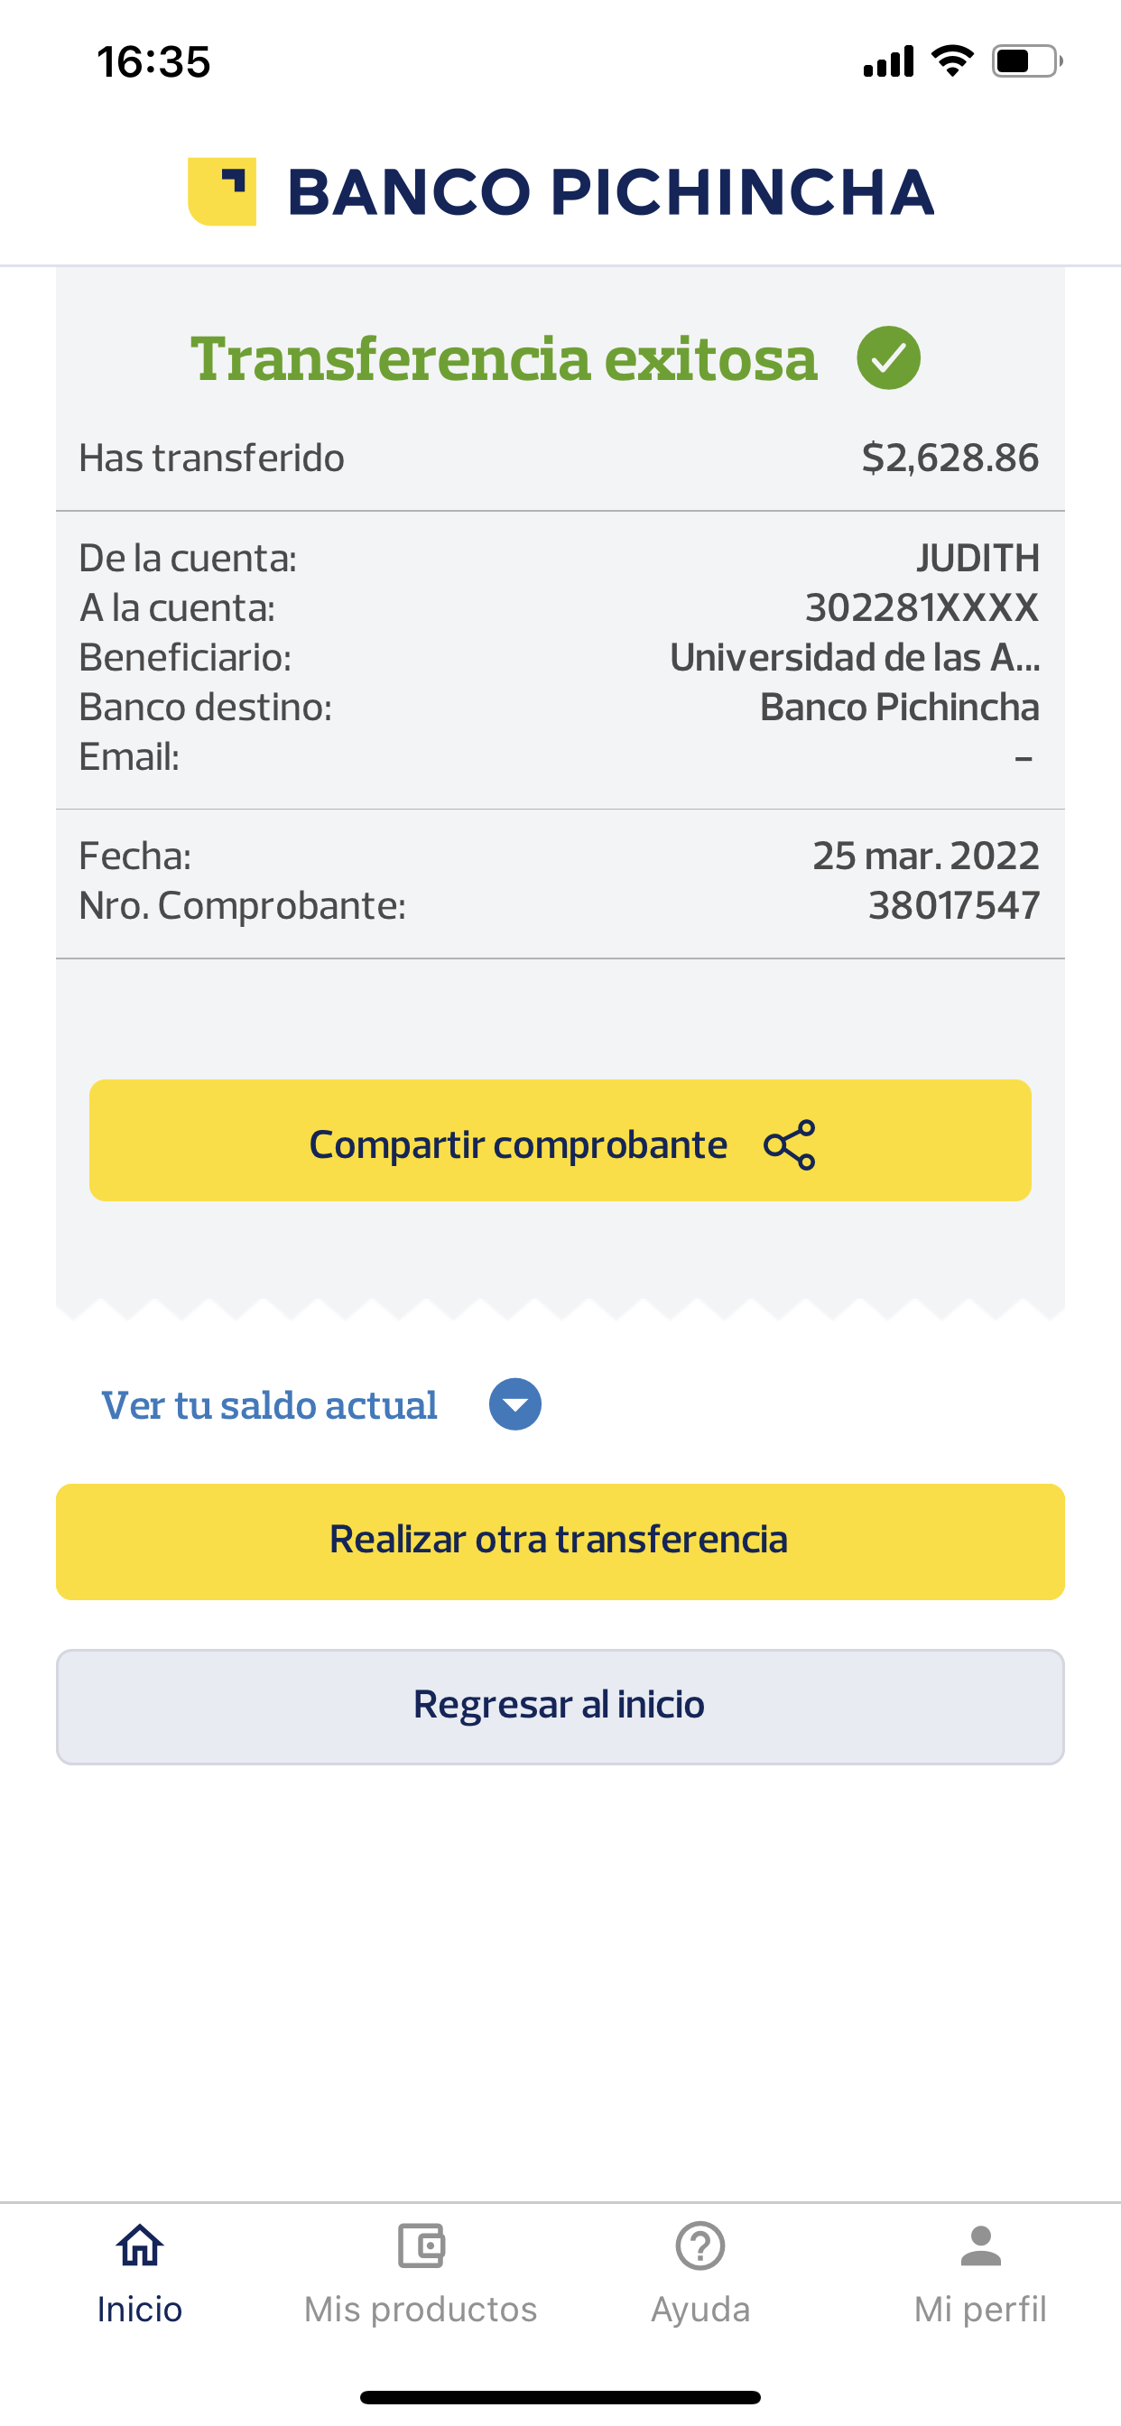Go to the Mi perfil tab
The height and width of the screenshot is (2426, 1121).
[979, 2310]
